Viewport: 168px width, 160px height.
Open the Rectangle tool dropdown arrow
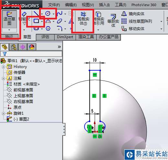(x=42, y=21)
